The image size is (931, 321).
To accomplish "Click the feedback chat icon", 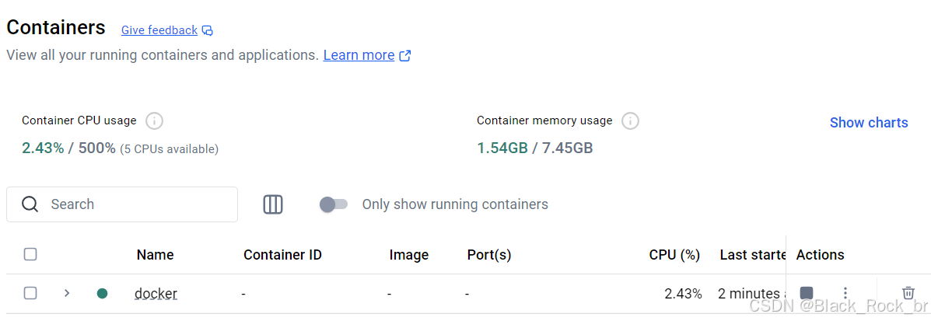I will tap(207, 30).
